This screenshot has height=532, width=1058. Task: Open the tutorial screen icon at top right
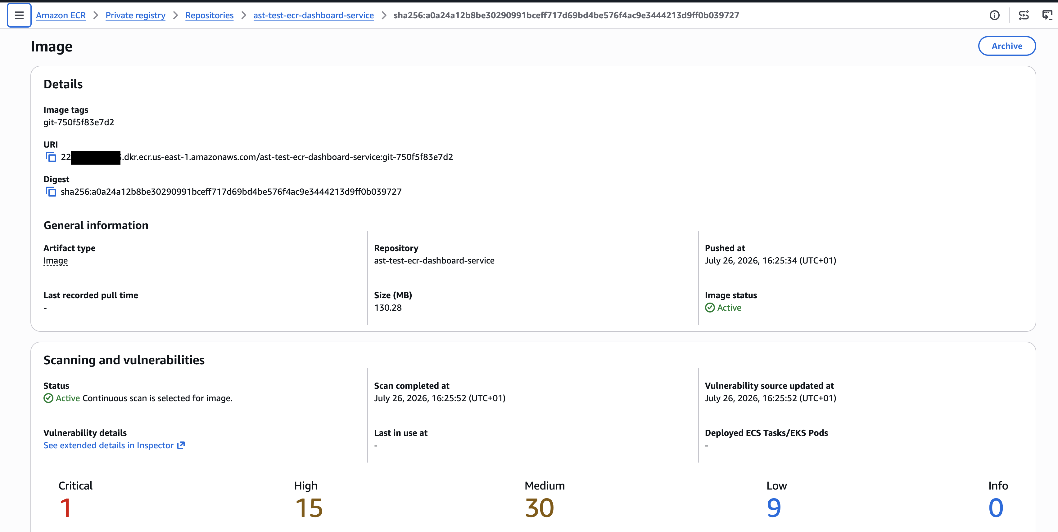pos(1047,15)
